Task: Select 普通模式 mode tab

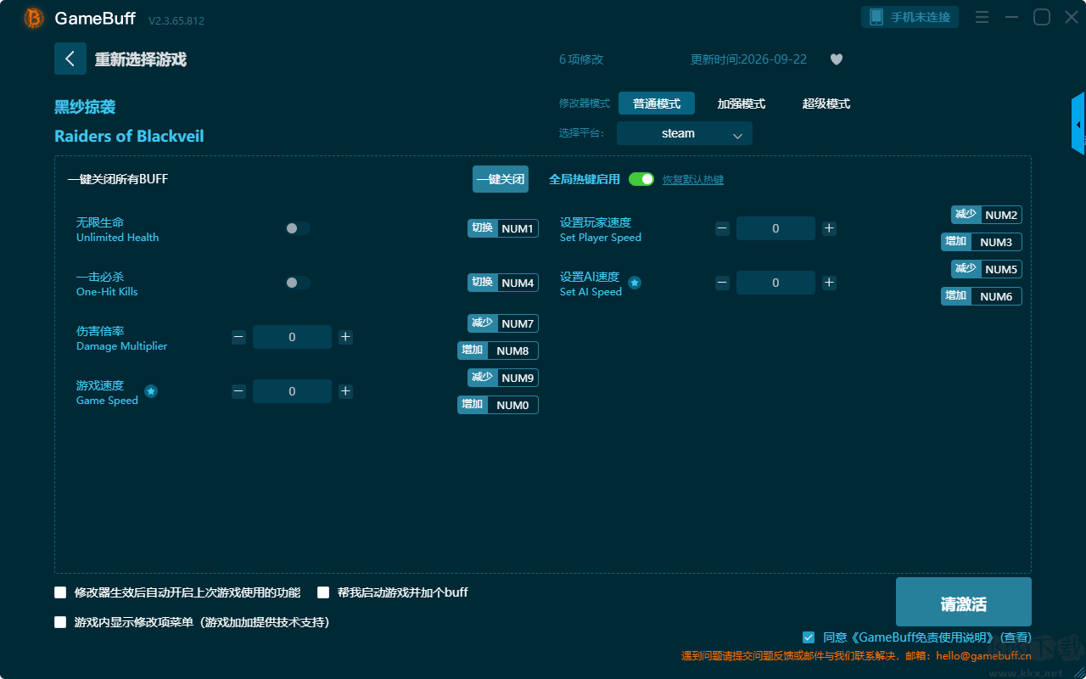Action: (x=657, y=104)
